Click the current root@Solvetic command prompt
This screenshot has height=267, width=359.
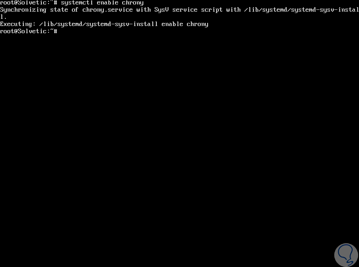point(29,31)
